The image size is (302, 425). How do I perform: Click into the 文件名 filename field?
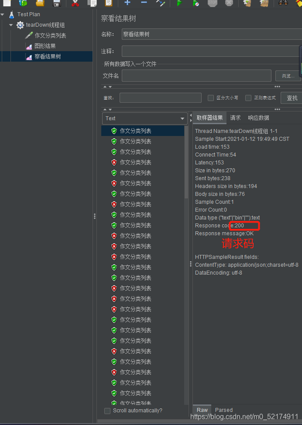196,76
